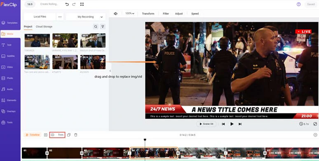Mute the clip with the volume icon
The height and width of the screenshot is (161, 319).
[115, 14]
